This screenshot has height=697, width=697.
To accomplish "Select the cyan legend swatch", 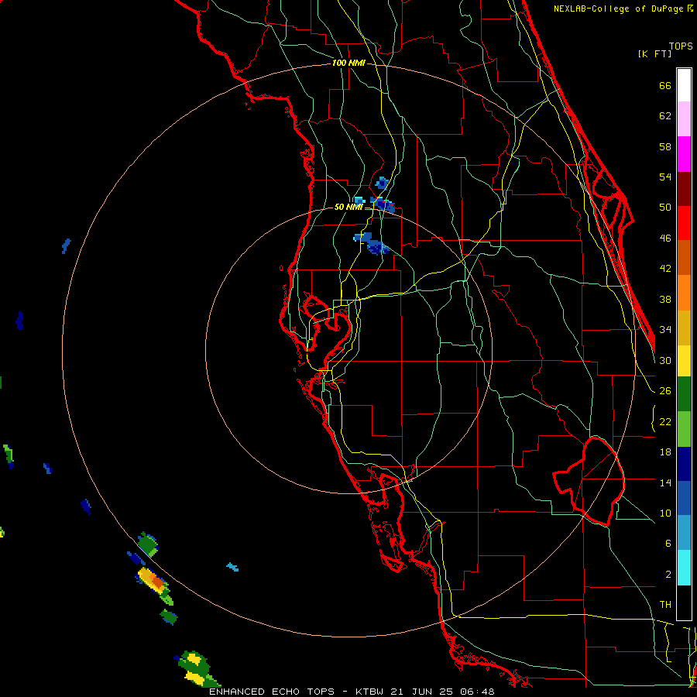I will pos(684,568).
